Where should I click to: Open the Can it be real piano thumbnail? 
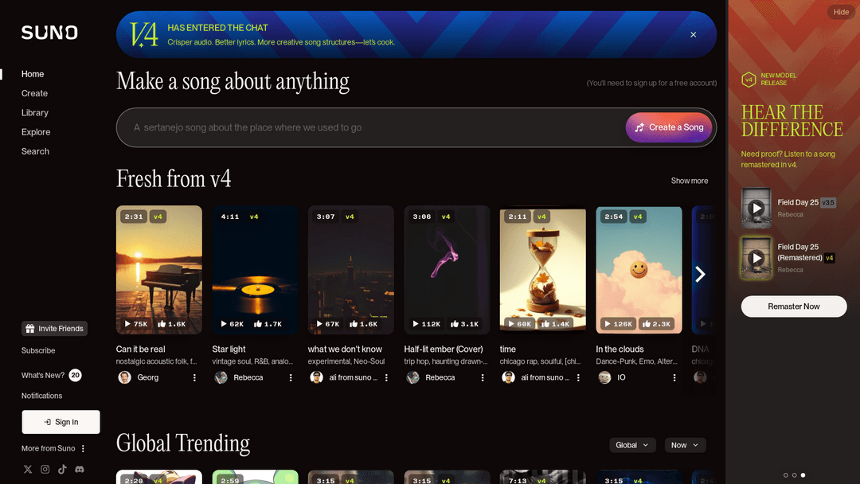coord(159,270)
